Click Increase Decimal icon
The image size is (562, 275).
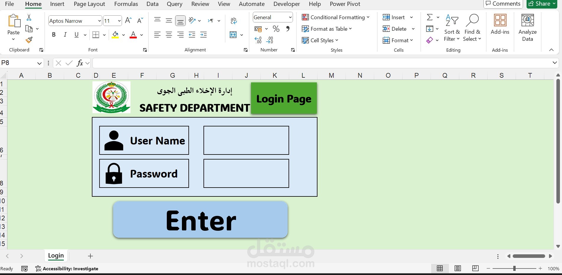click(x=258, y=40)
